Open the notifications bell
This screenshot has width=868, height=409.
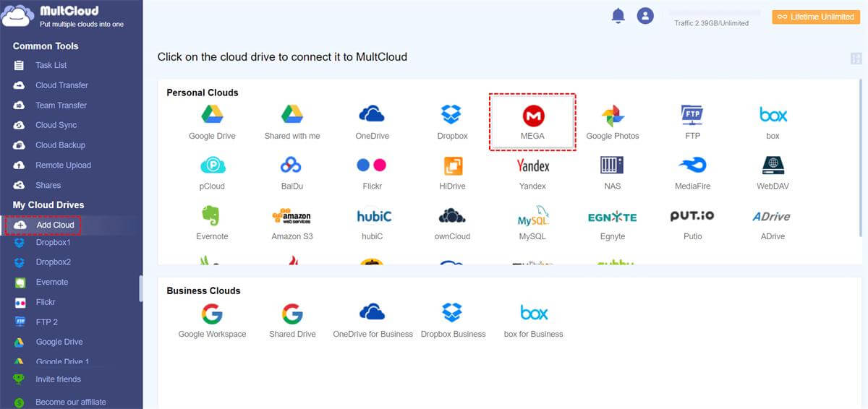tap(618, 16)
